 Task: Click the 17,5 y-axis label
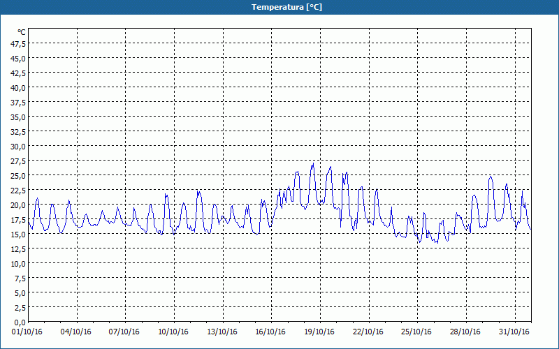[x=19, y=220]
